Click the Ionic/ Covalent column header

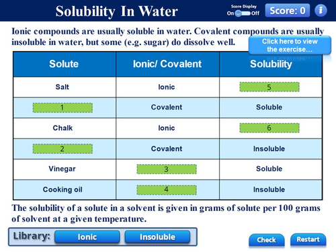[167, 65]
